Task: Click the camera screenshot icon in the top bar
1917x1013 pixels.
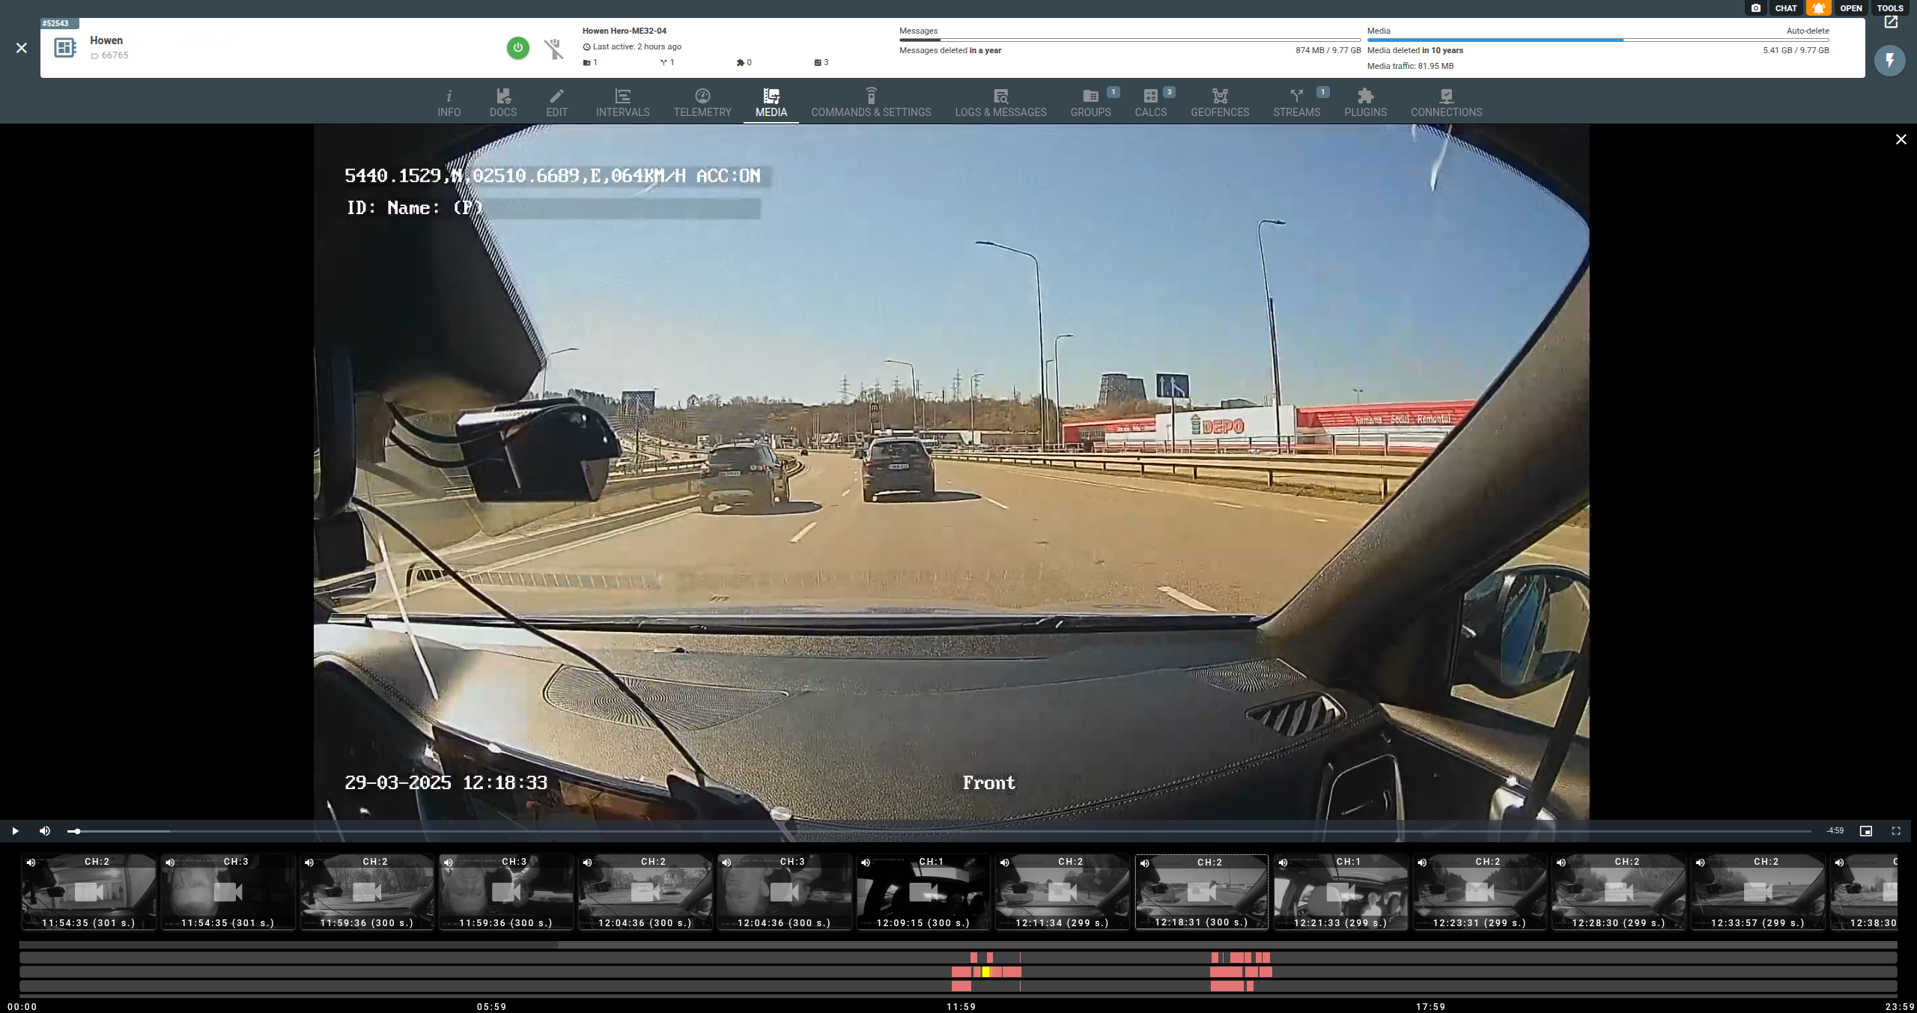Action: pos(1755,8)
